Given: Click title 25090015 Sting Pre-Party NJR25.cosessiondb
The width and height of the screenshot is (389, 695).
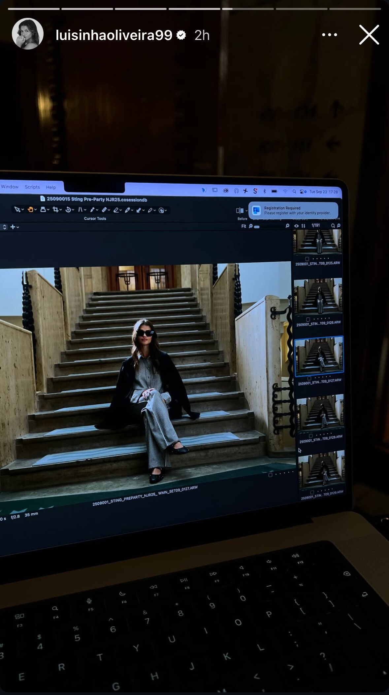Looking at the screenshot, I should coord(97,199).
